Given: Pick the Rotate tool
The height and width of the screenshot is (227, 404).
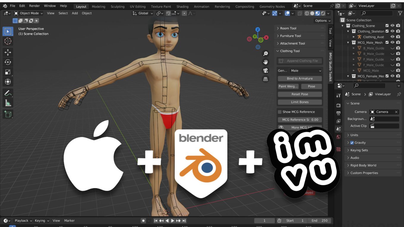Looking at the screenshot, I should 8,62.
